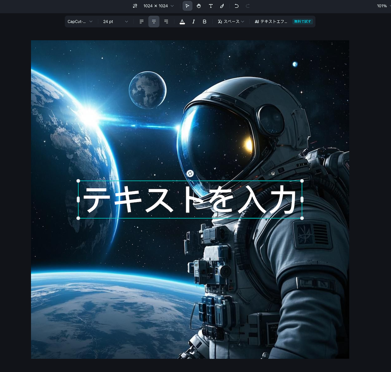391x372 pixels.
Task: Pick the brush tool
Action: tap(223, 6)
